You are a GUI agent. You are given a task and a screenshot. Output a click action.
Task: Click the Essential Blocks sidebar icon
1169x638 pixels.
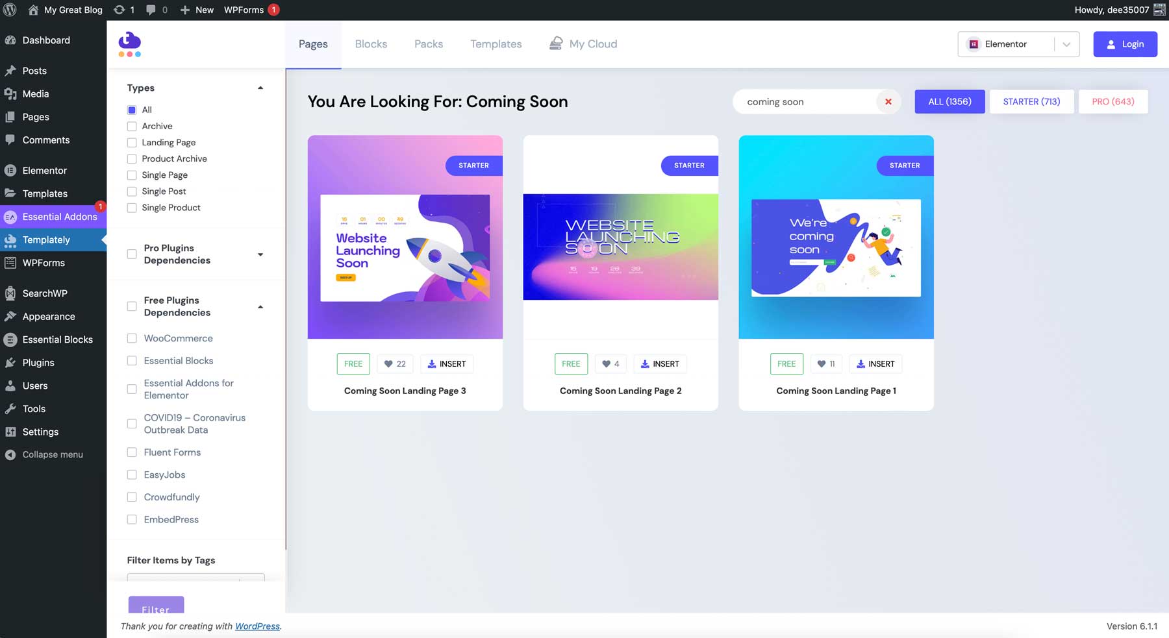[10, 339]
